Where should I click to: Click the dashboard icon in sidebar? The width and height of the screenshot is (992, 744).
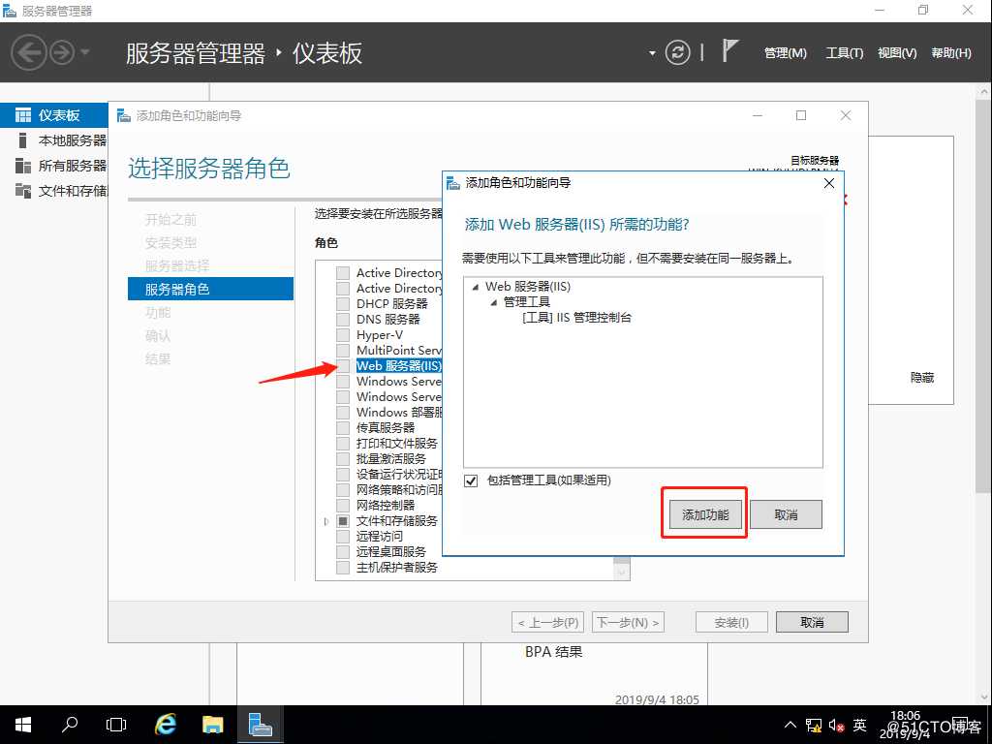(23, 115)
